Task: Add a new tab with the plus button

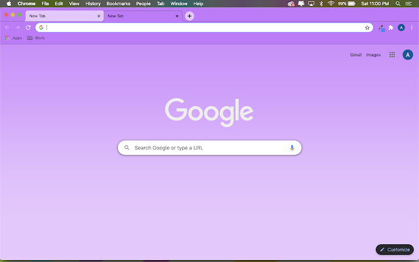Action: pyautogui.click(x=189, y=16)
